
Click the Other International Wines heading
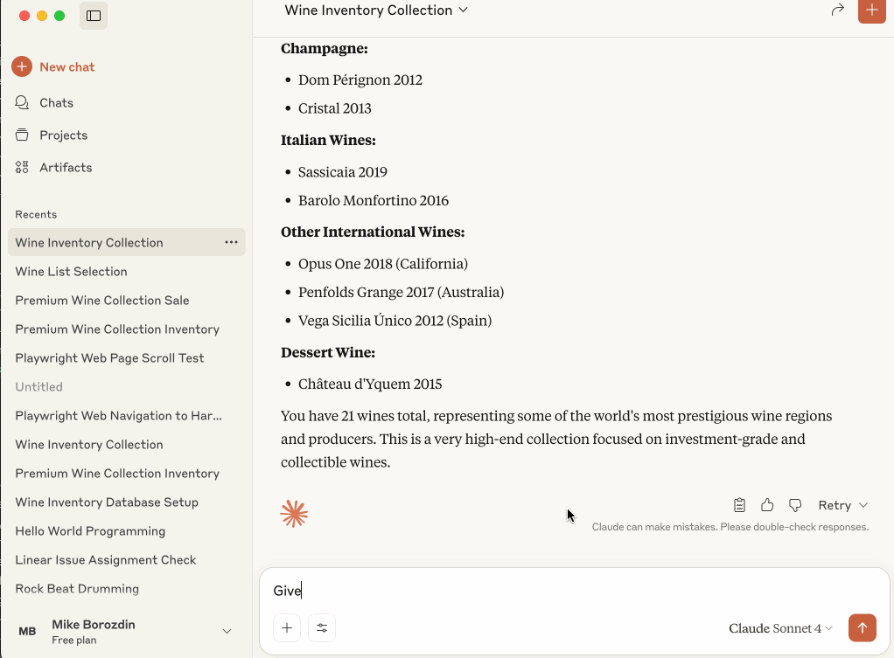(373, 232)
